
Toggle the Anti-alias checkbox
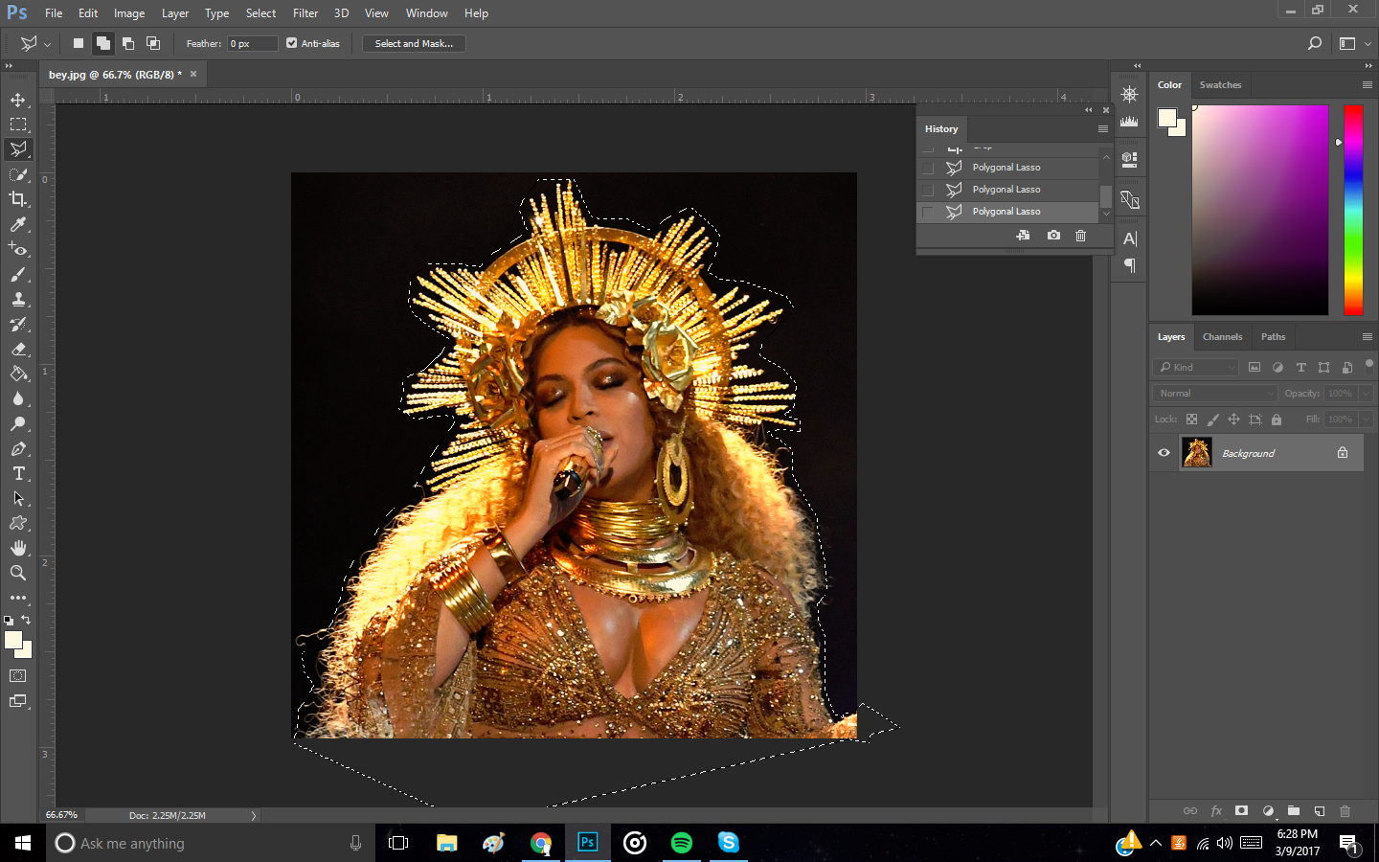(x=292, y=43)
